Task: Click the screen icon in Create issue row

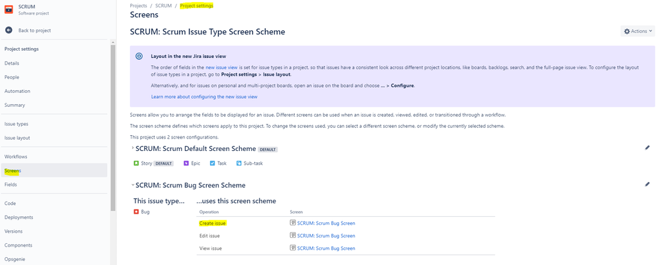Action: tap(293, 223)
